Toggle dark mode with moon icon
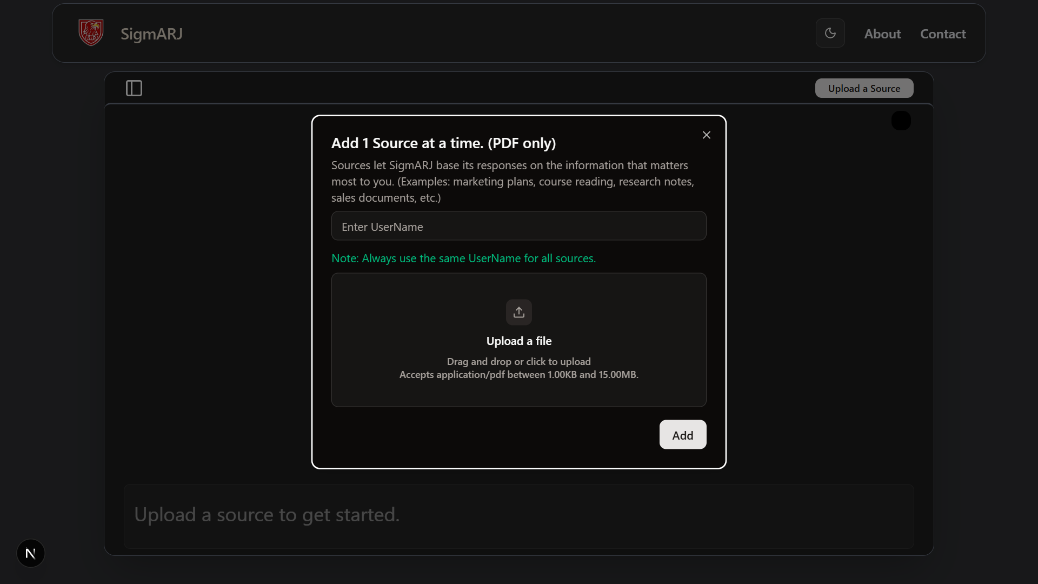 [830, 33]
